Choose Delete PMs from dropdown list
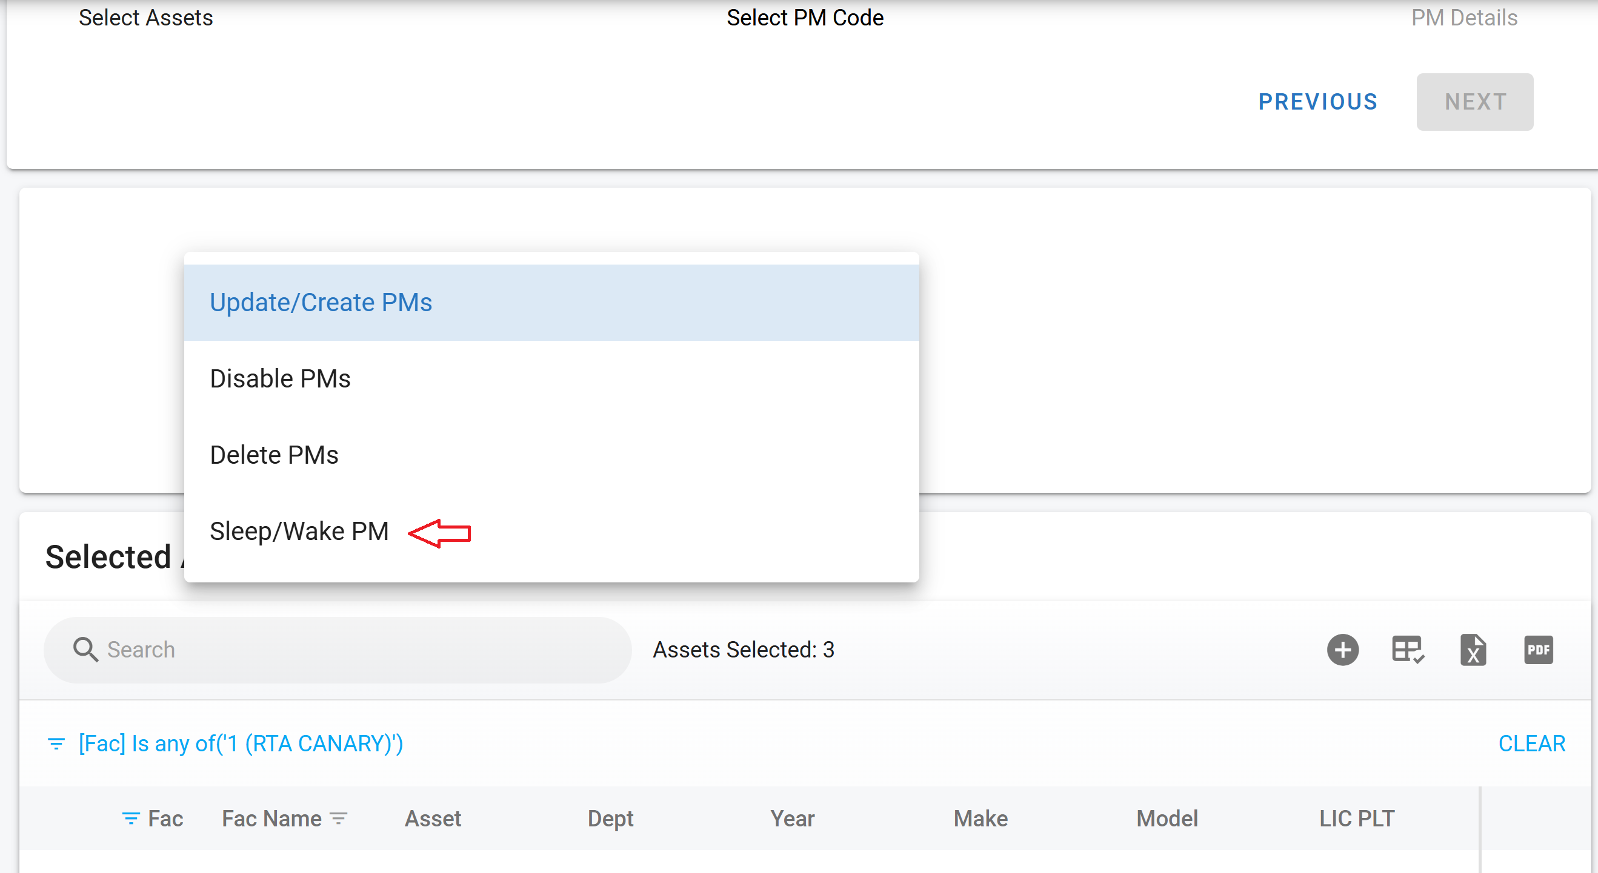Screen dimensions: 1598x873 pyautogui.click(x=274, y=455)
